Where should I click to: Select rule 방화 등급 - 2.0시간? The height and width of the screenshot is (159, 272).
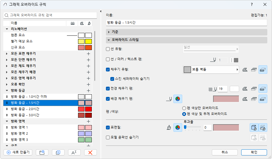coord(48,109)
